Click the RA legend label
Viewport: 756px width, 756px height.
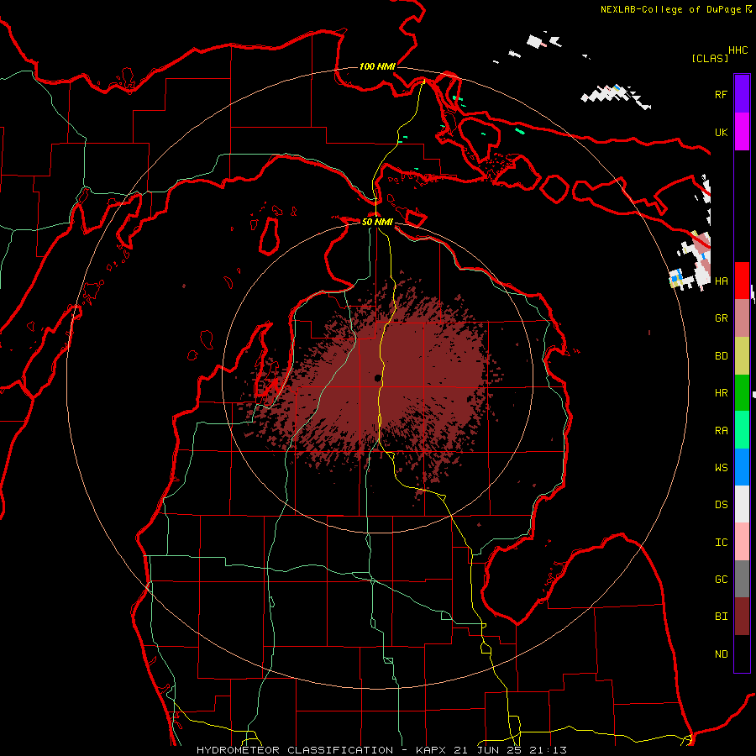(x=722, y=430)
